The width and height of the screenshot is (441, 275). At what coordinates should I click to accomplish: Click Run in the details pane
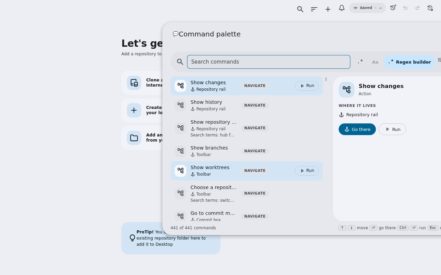[392, 129]
